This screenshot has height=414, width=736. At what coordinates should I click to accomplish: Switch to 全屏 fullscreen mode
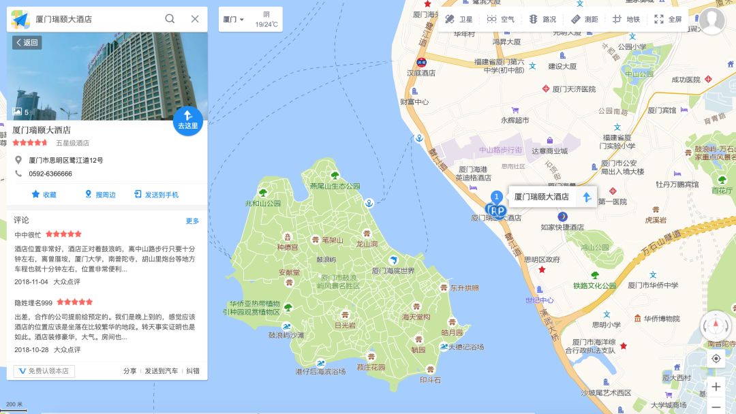668,19
